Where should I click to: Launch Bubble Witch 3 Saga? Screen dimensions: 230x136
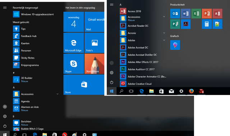[28, 129]
